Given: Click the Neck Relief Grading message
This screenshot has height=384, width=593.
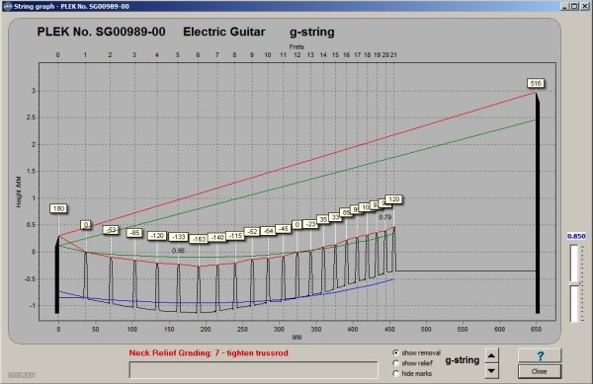Looking at the screenshot, I should 209,353.
